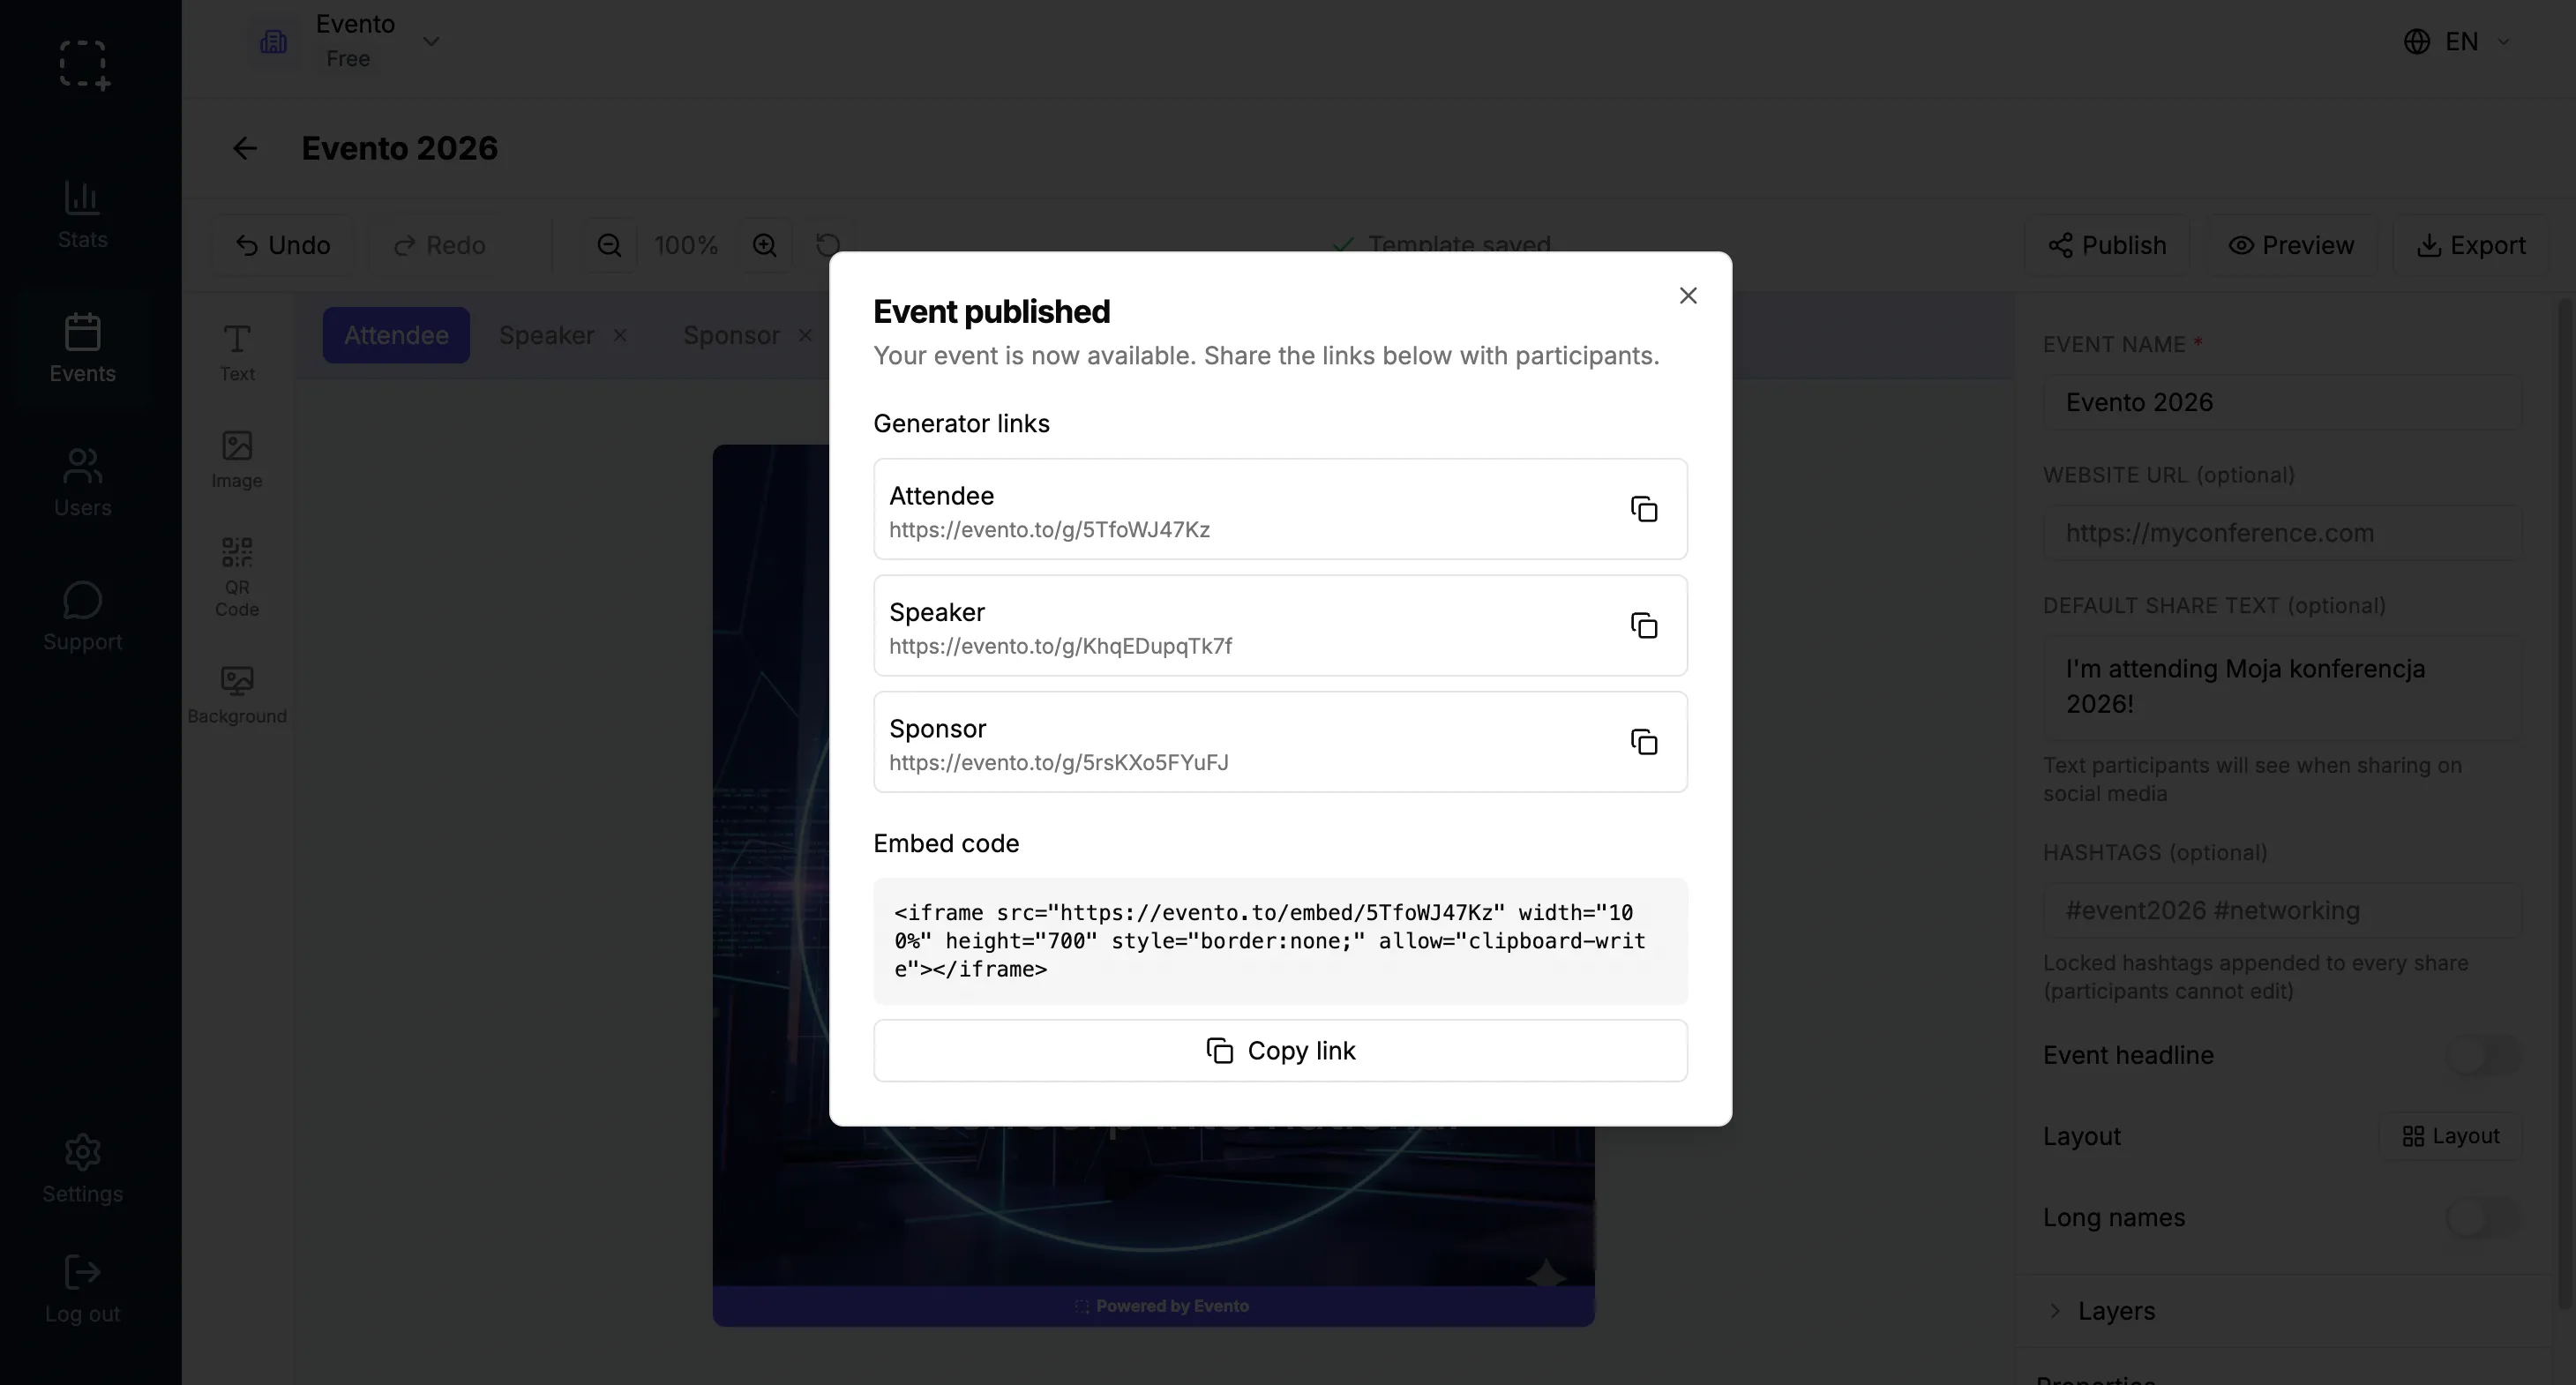Viewport: 2576px width, 1385px height.
Task: Go back using the left arrow
Action: 245,149
